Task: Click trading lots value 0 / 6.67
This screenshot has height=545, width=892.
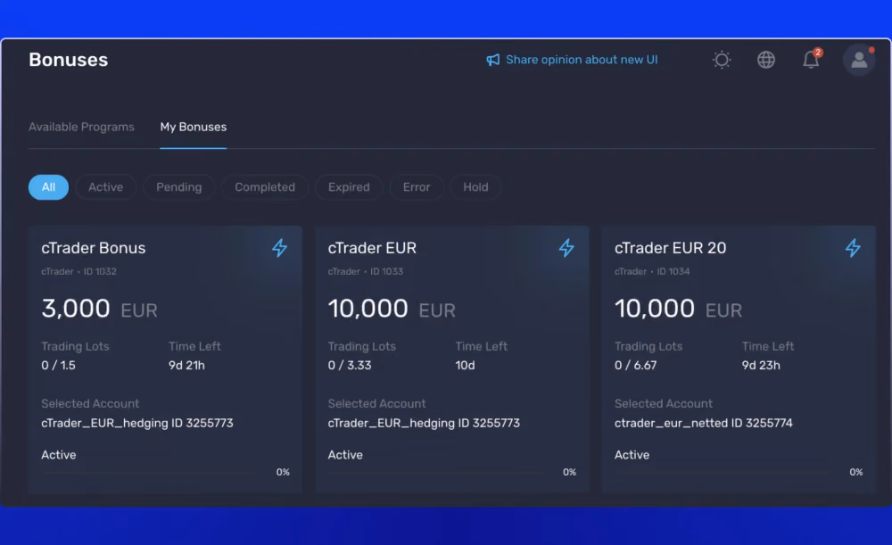Action: click(x=635, y=365)
